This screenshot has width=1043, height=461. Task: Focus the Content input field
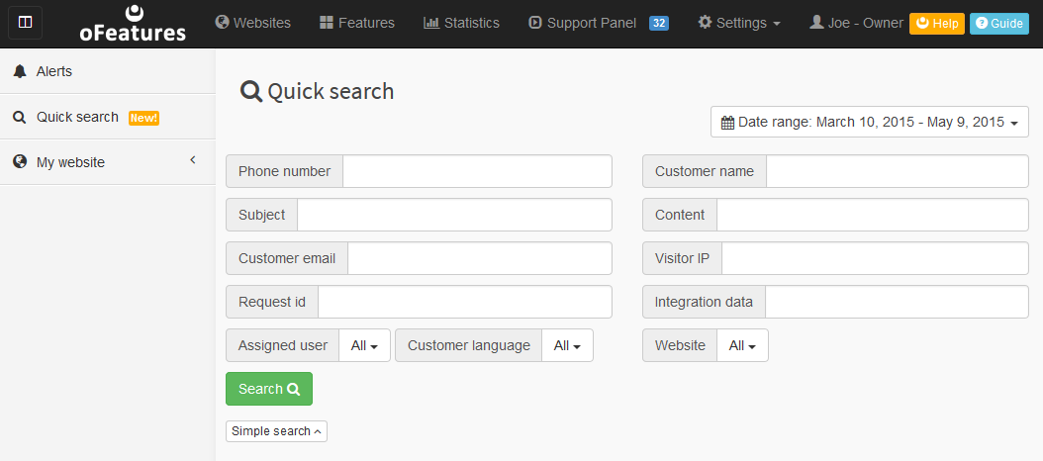pyautogui.click(x=873, y=215)
